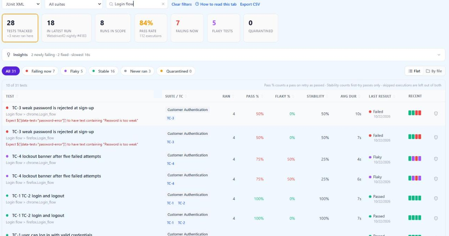Focus the Login flow search input field

[137, 4]
